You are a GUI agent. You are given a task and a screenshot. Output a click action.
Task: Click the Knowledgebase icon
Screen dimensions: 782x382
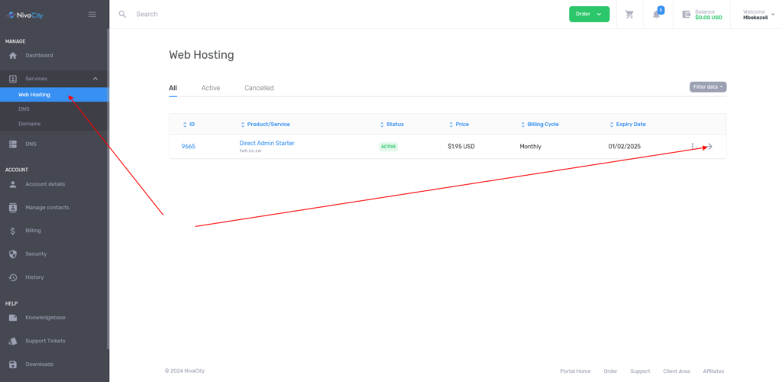click(13, 318)
